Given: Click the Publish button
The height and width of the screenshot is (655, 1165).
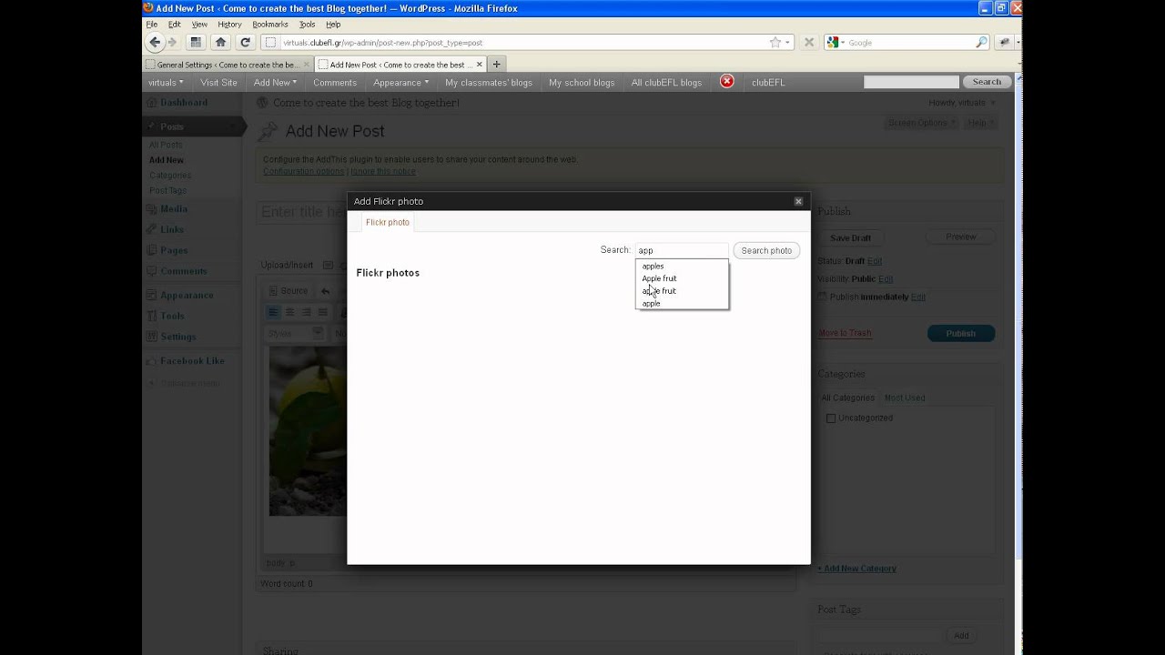Looking at the screenshot, I should click(x=960, y=333).
